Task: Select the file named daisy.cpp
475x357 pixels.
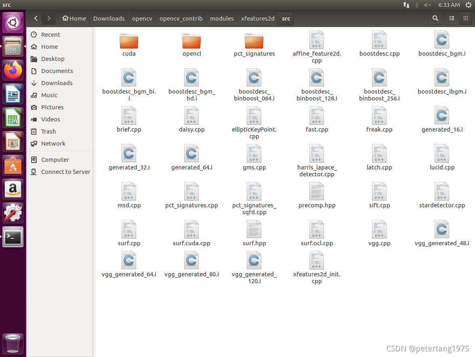Action: [x=191, y=119]
